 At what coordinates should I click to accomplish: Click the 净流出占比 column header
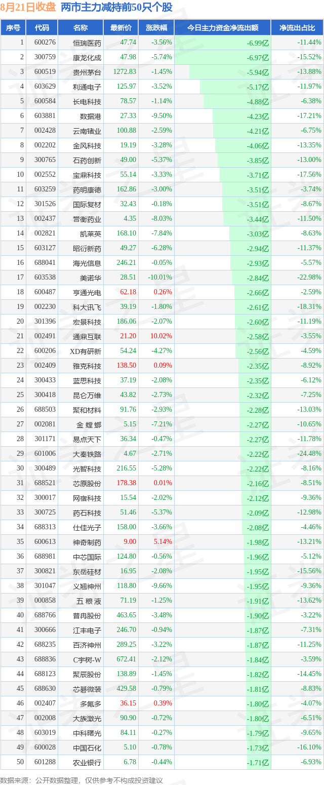(x=298, y=28)
